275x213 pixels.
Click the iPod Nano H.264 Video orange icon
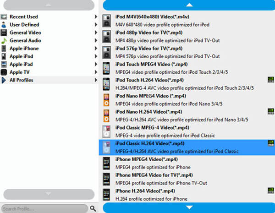[x=106, y=116]
